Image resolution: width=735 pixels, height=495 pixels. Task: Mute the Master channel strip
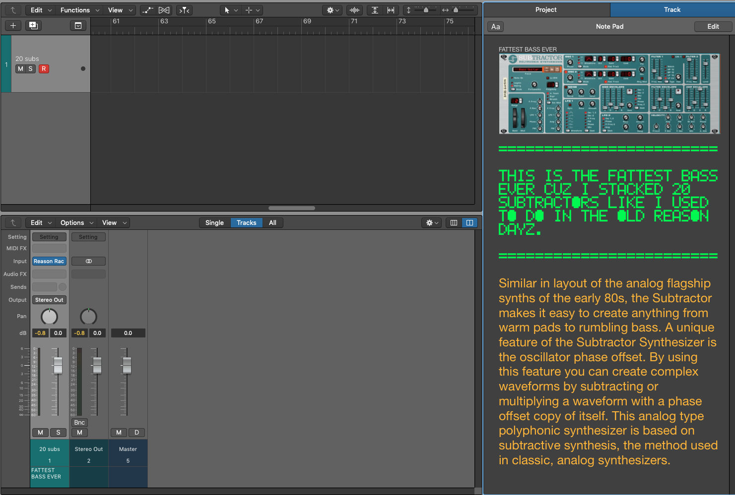(119, 433)
